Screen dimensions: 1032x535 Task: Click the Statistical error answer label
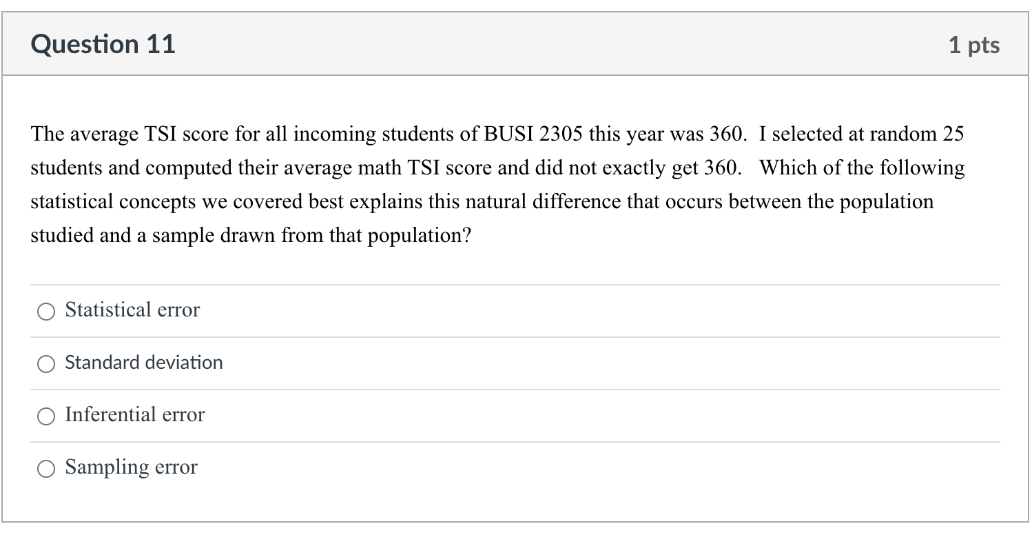tap(132, 310)
